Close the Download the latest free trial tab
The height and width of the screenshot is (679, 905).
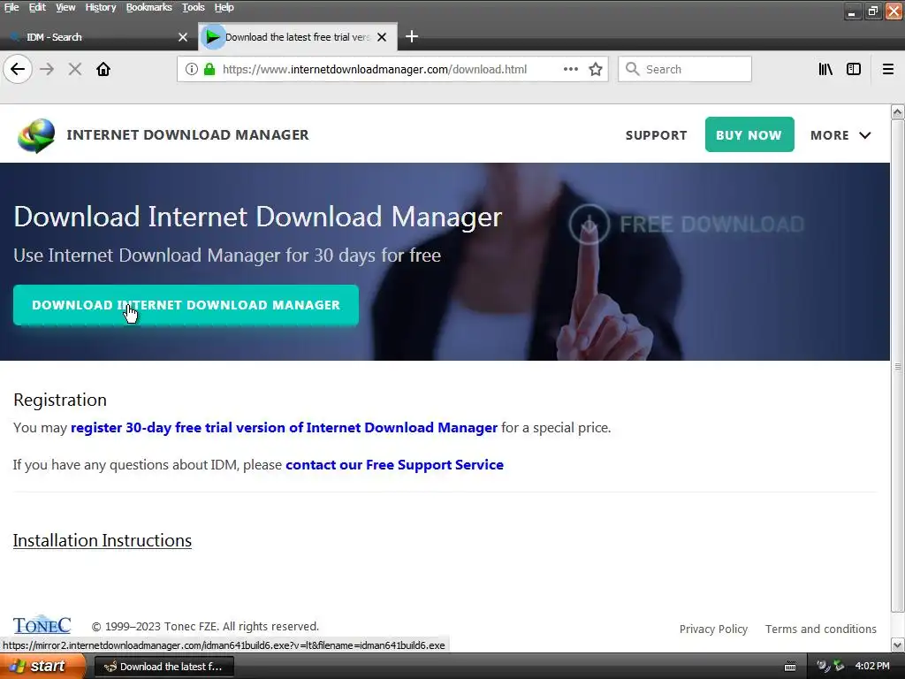pos(382,37)
